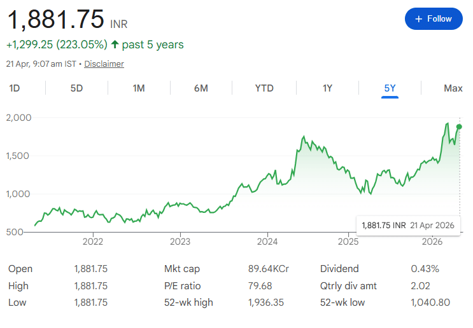Select the YTD tab
473x328 pixels.
(x=264, y=88)
